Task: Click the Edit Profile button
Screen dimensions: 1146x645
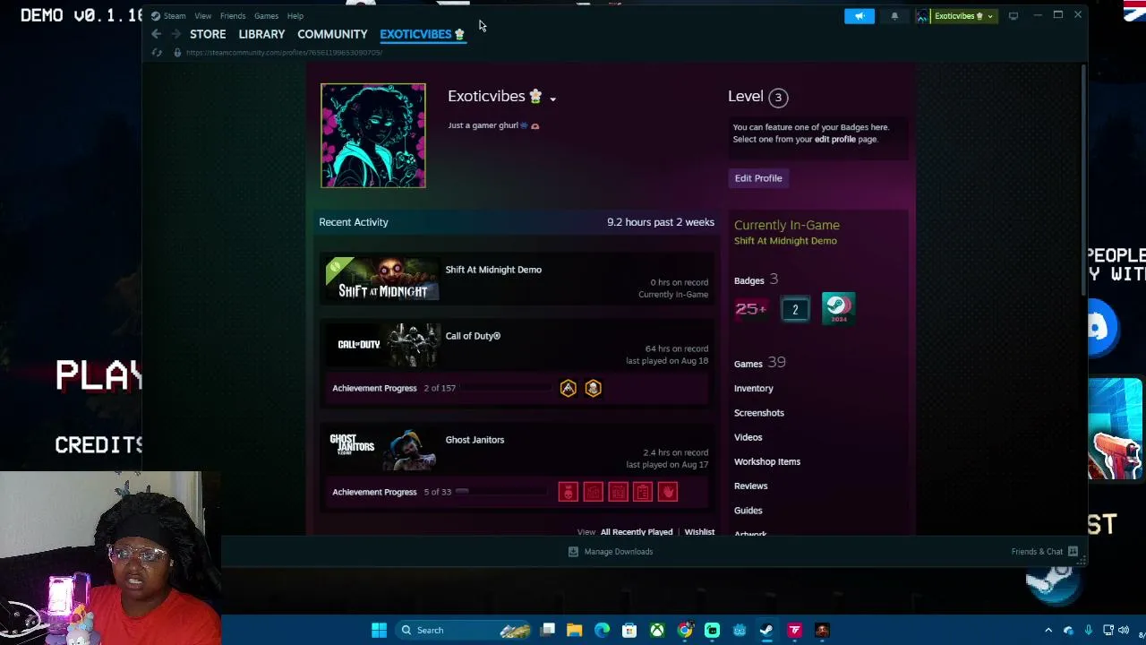Action: point(758,178)
